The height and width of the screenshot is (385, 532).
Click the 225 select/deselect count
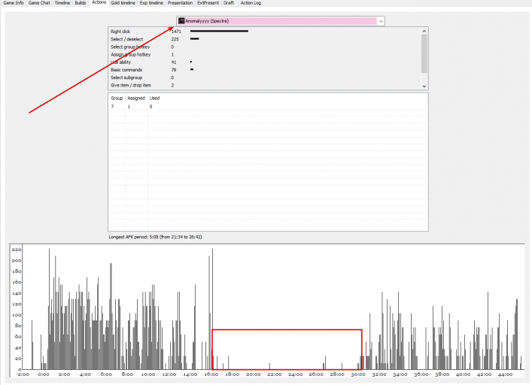[x=175, y=39]
